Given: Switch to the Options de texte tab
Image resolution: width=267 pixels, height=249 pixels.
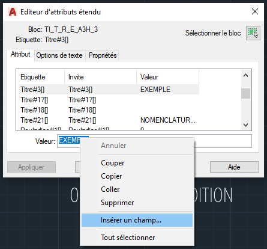Looking at the screenshot, I should pos(59,55).
